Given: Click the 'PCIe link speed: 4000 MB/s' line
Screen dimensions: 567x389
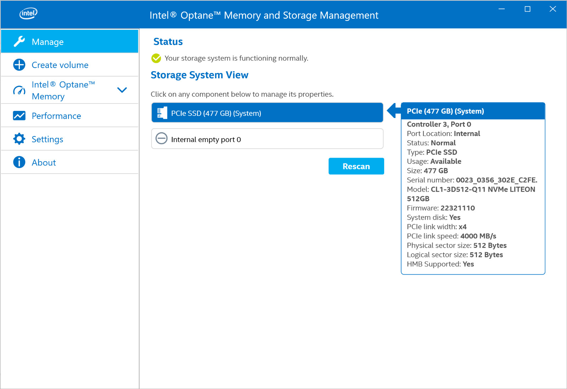Looking at the screenshot, I should pos(451,236).
